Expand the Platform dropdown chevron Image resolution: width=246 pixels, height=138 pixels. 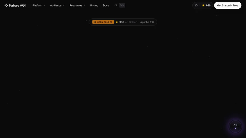tap(44, 5)
